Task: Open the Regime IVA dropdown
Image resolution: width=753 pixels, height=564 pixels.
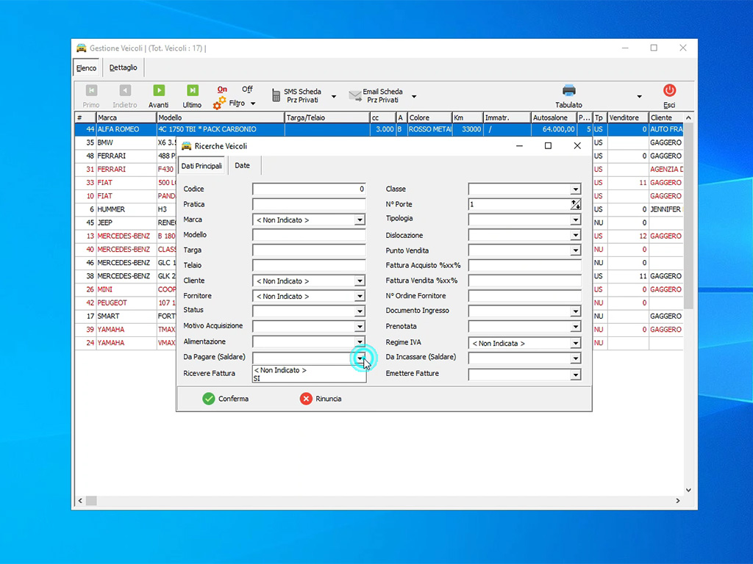Action: click(x=575, y=344)
